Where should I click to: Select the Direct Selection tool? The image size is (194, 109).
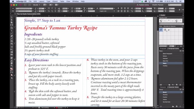(12, 20)
